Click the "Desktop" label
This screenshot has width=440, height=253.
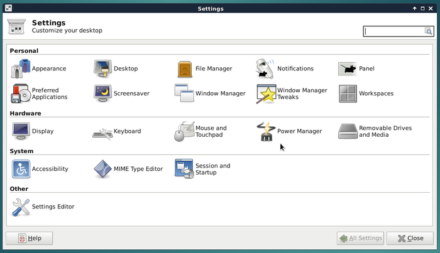[x=126, y=68]
